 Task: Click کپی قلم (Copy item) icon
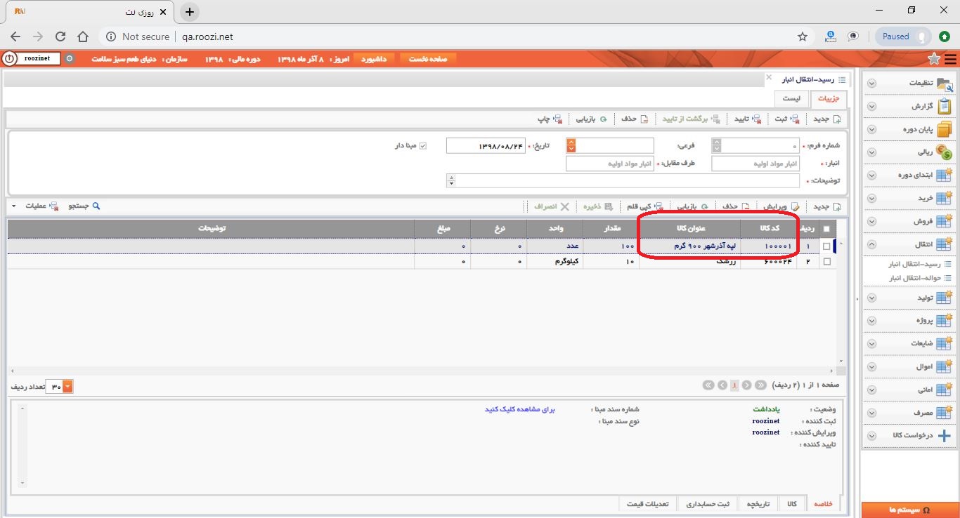[x=659, y=206]
